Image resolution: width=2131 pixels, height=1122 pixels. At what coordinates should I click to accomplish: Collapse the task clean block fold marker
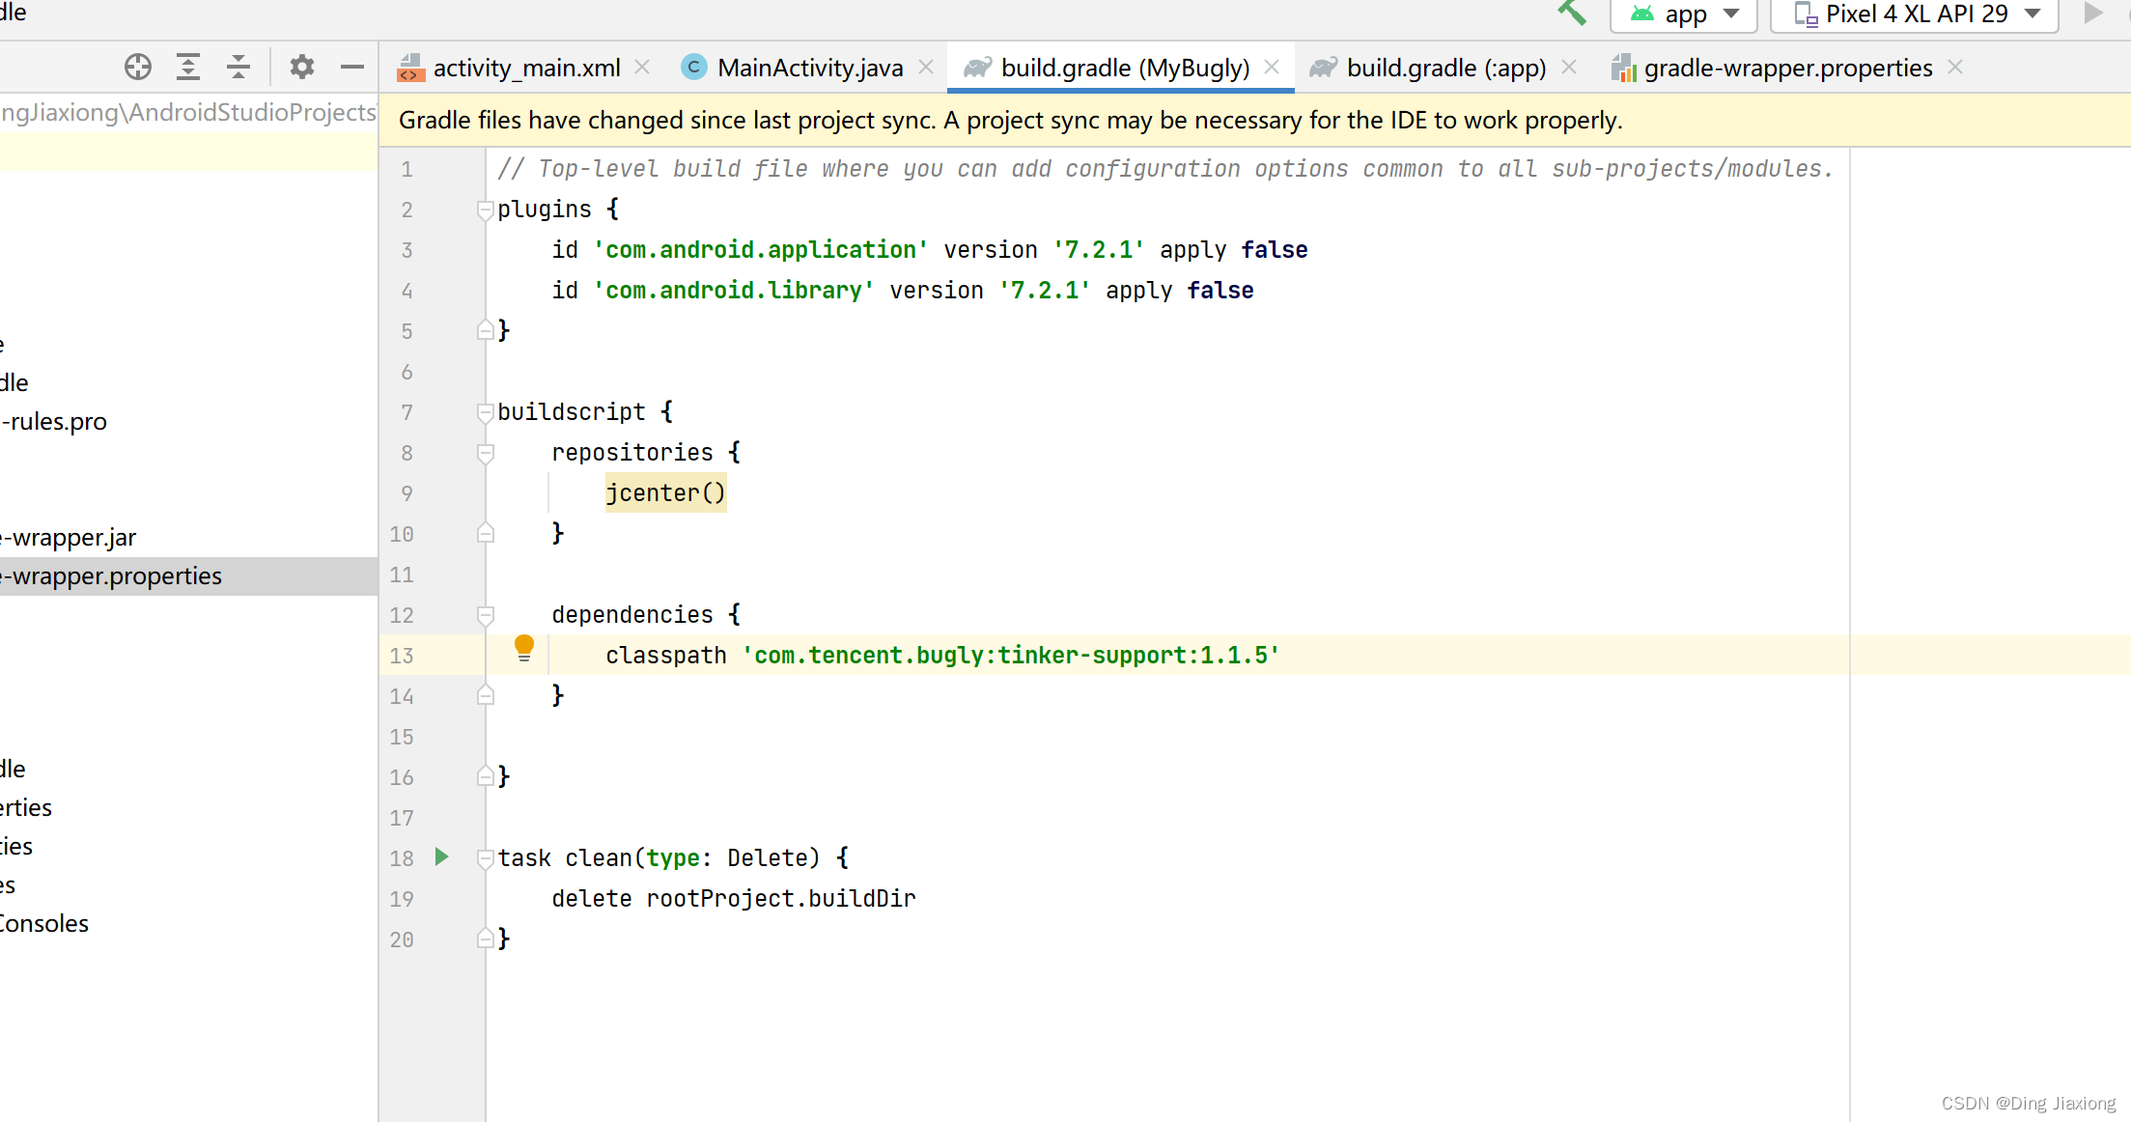click(486, 857)
